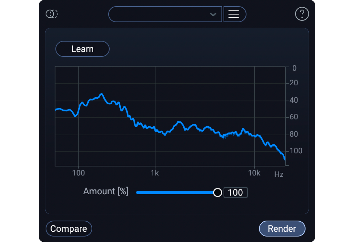Open the help question mark icon
The width and height of the screenshot is (354, 242).
[x=302, y=14]
